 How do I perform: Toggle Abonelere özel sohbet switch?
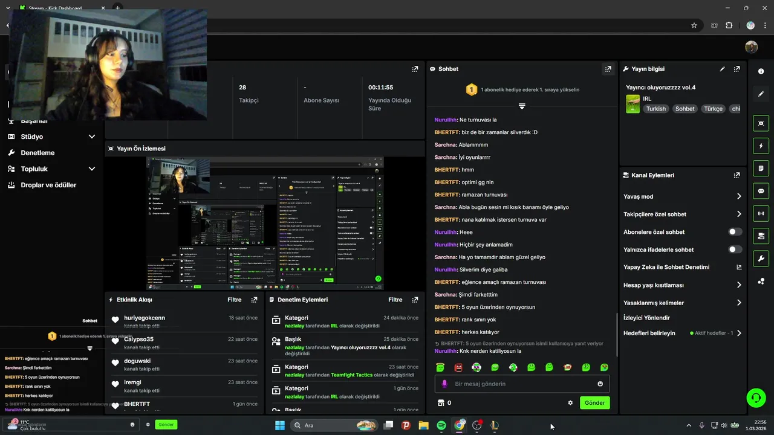(735, 231)
